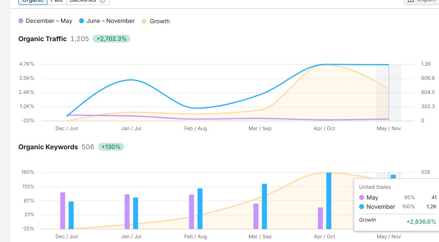Click the blue Mar / Sep keywords bar

[x=264, y=206]
